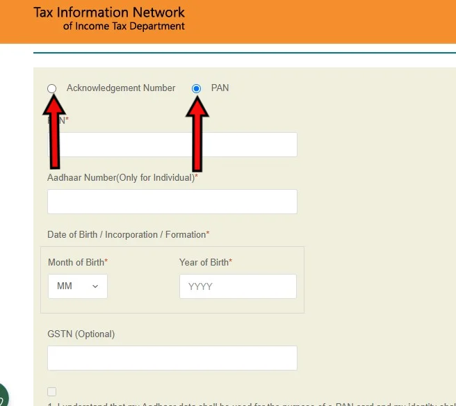Screen dimensions: 456x406
Task: Click the 'Aadhaar Number(Only for Individual)' label
Action: click(x=122, y=177)
